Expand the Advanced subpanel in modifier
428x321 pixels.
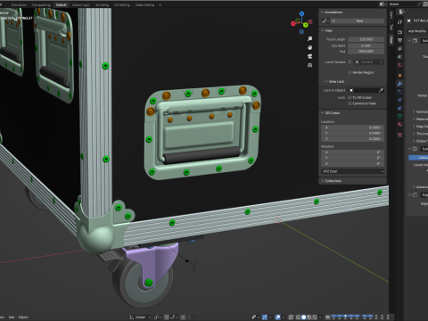(x=414, y=186)
